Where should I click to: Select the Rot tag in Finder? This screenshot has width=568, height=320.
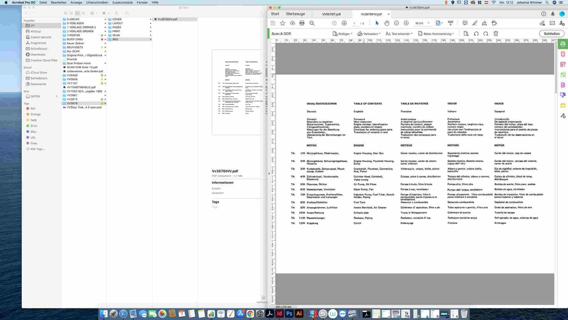click(x=33, y=109)
